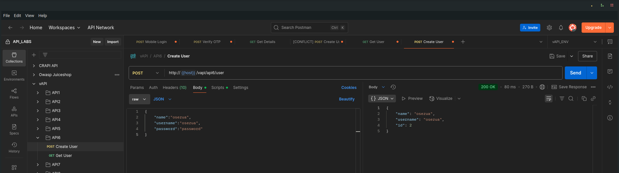The image size is (619, 173).
Task: Open the Upgrade dropdown arrow
Action: tap(610, 28)
